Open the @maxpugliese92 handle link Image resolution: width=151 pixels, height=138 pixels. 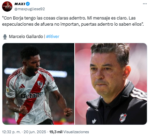pos(29,9)
